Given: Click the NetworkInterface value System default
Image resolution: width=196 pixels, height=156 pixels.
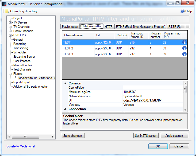Looking at the screenshot, I should tap(133, 96).
